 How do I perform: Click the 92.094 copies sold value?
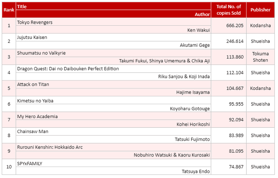(236, 120)
